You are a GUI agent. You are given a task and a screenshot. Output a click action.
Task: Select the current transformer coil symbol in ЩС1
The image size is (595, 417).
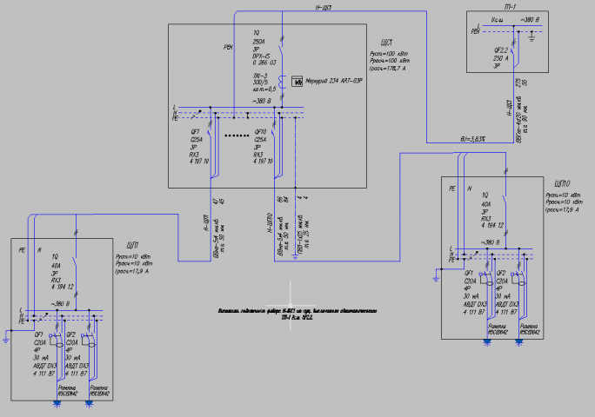click(x=281, y=82)
